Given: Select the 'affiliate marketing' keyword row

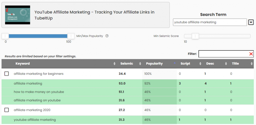Looking at the screenshot, I should click(127, 83).
